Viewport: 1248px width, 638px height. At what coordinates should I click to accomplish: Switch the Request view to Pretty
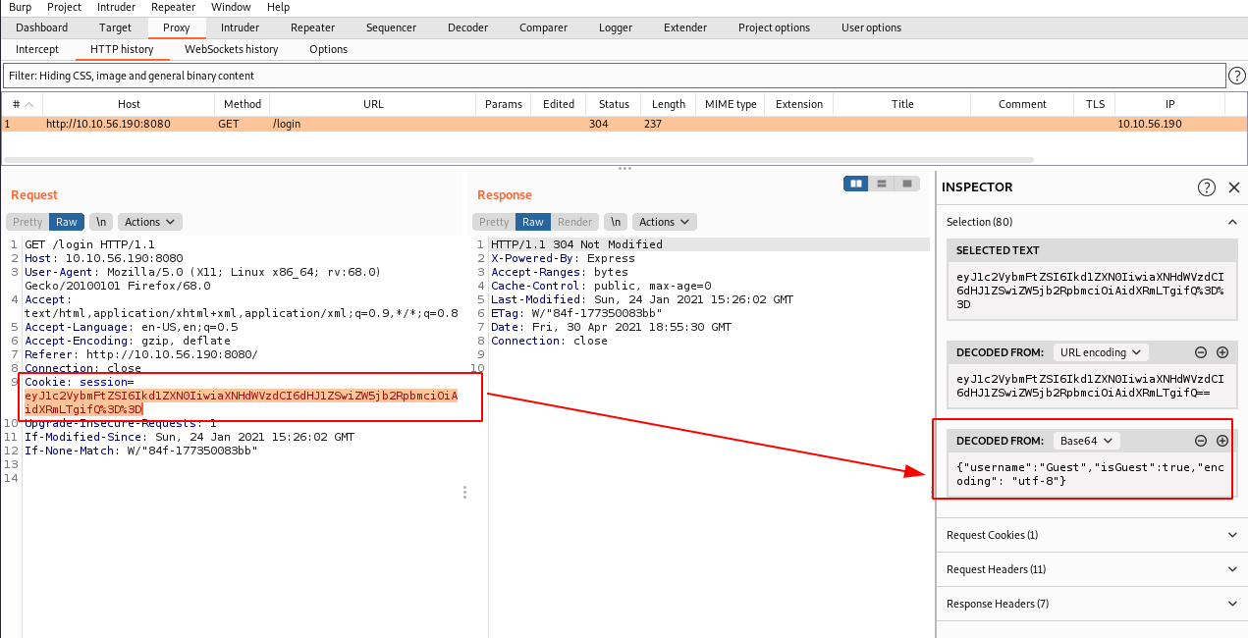tap(27, 222)
